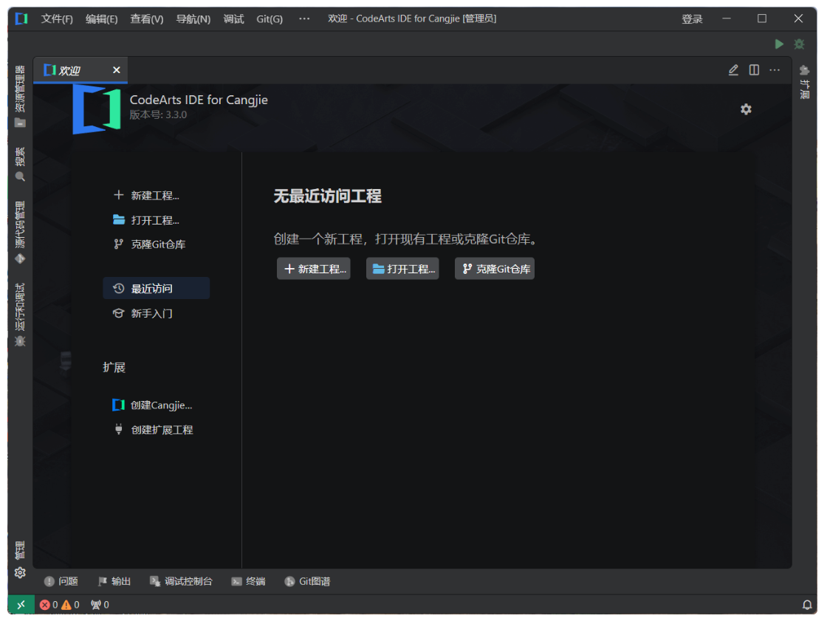
Task: Open the Git menu
Action: click(269, 18)
